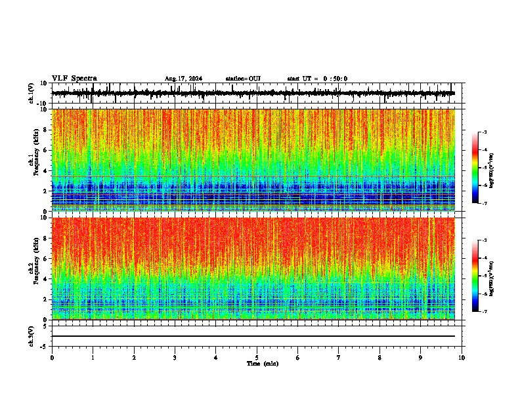Viewport: 520px width, 401px height.
Task: Click time axis tick label "0"
Action: (x=52, y=358)
